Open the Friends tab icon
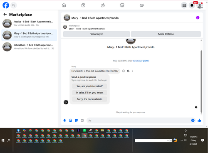208x153 pixels. 103,5
